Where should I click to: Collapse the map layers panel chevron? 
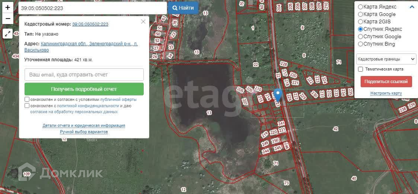412,7
